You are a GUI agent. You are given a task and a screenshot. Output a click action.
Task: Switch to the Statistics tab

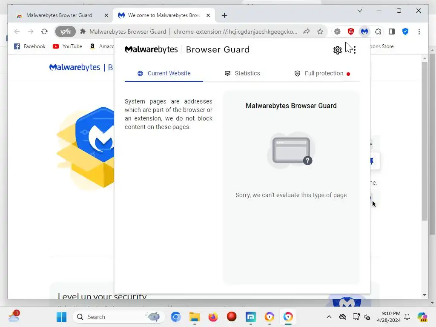pos(242,73)
